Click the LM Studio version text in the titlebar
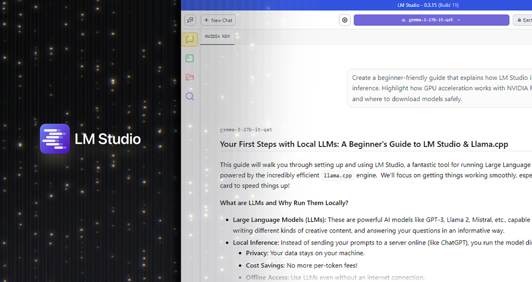Image resolution: width=532 pixels, height=282 pixels. click(x=428, y=5)
